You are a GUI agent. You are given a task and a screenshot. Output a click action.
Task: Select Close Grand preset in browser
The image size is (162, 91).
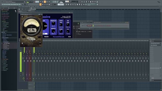click(7, 43)
